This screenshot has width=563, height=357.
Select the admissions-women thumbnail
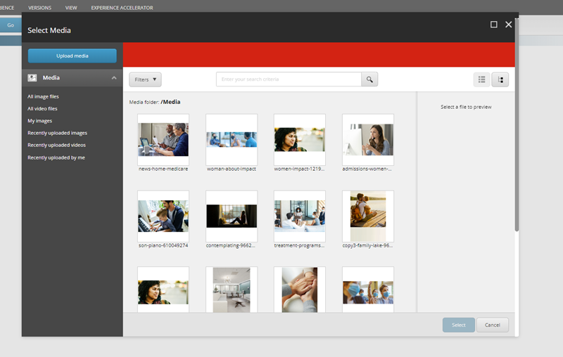click(368, 139)
